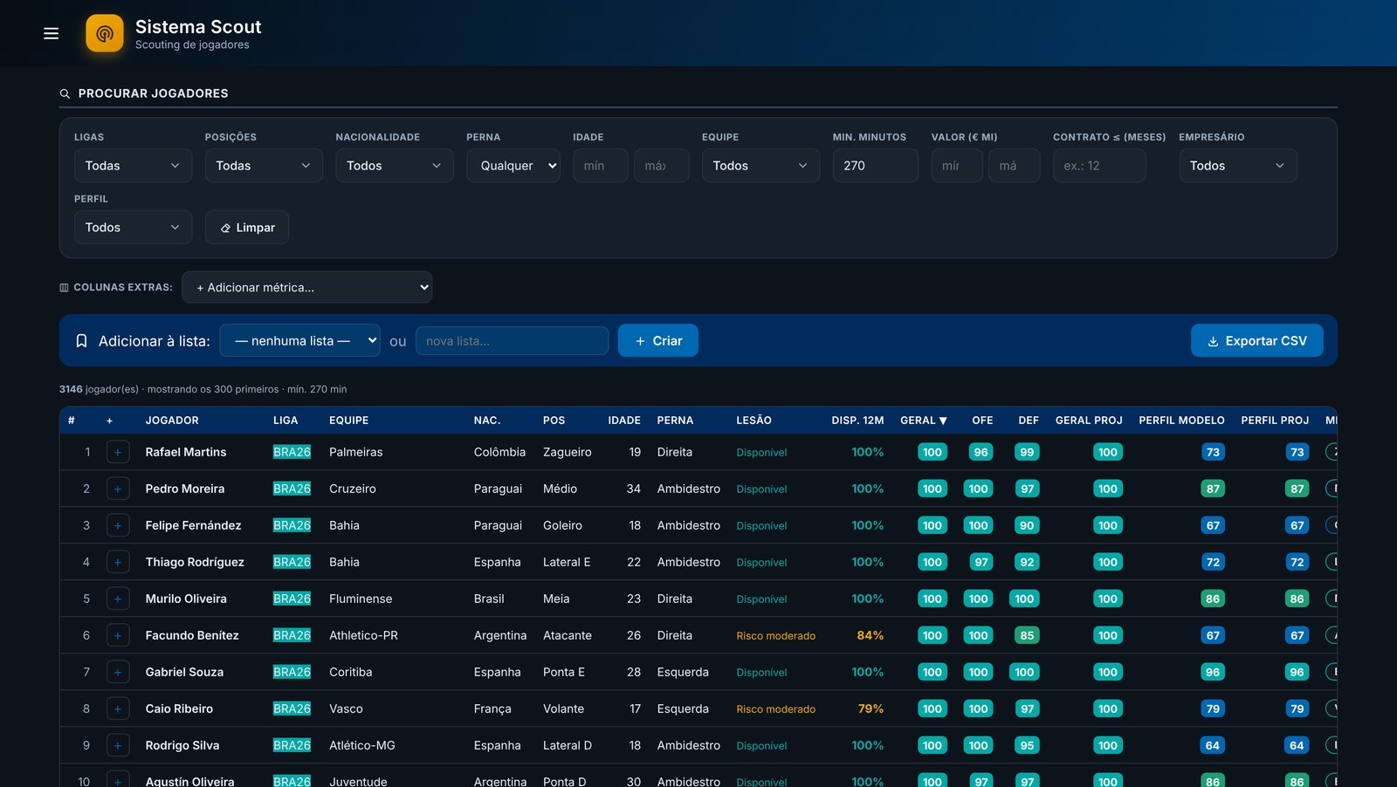Expand the Empresário dropdown
The image size is (1397, 787).
click(1237, 166)
